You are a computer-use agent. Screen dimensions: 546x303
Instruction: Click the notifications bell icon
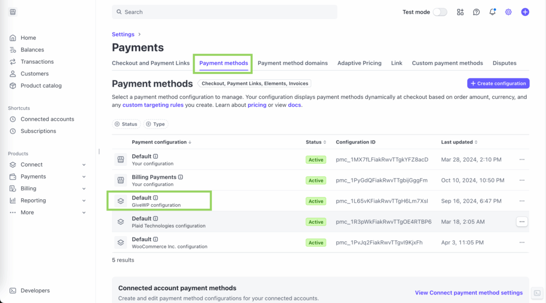pyautogui.click(x=492, y=12)
